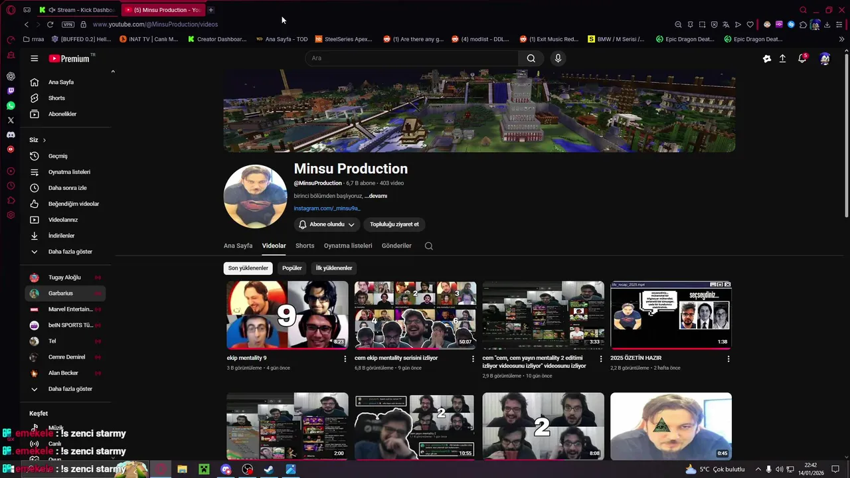Toggle the system volume icon in tray
The image size is (850, 478).
(780, 469)
